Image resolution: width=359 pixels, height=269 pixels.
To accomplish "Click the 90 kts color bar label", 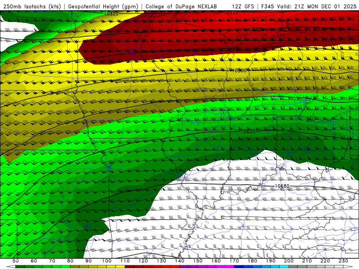I will [88, 261].
